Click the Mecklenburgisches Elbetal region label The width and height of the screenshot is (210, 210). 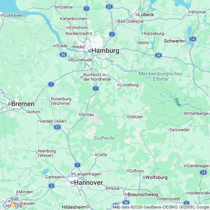(161, 76)
